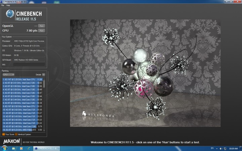The height and width of the screenshot is (151, 242).
Task: Open the File menu
Action: click(x=3, y=5)
